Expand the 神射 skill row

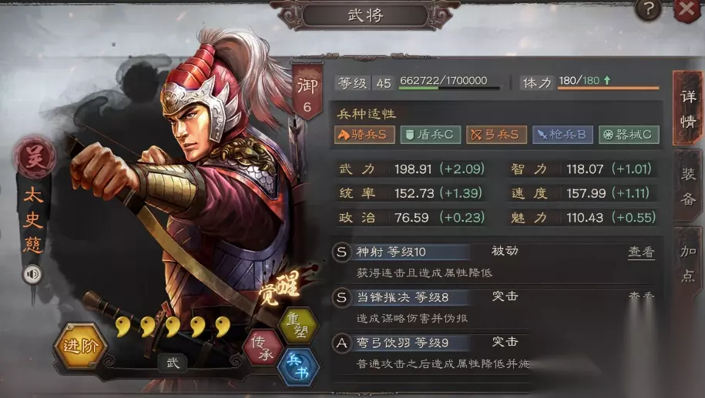pyautogui.click(x=494, y=262)
